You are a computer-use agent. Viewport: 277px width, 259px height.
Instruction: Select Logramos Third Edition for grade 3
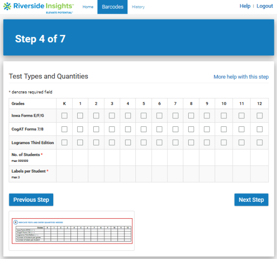click(112, 142)
